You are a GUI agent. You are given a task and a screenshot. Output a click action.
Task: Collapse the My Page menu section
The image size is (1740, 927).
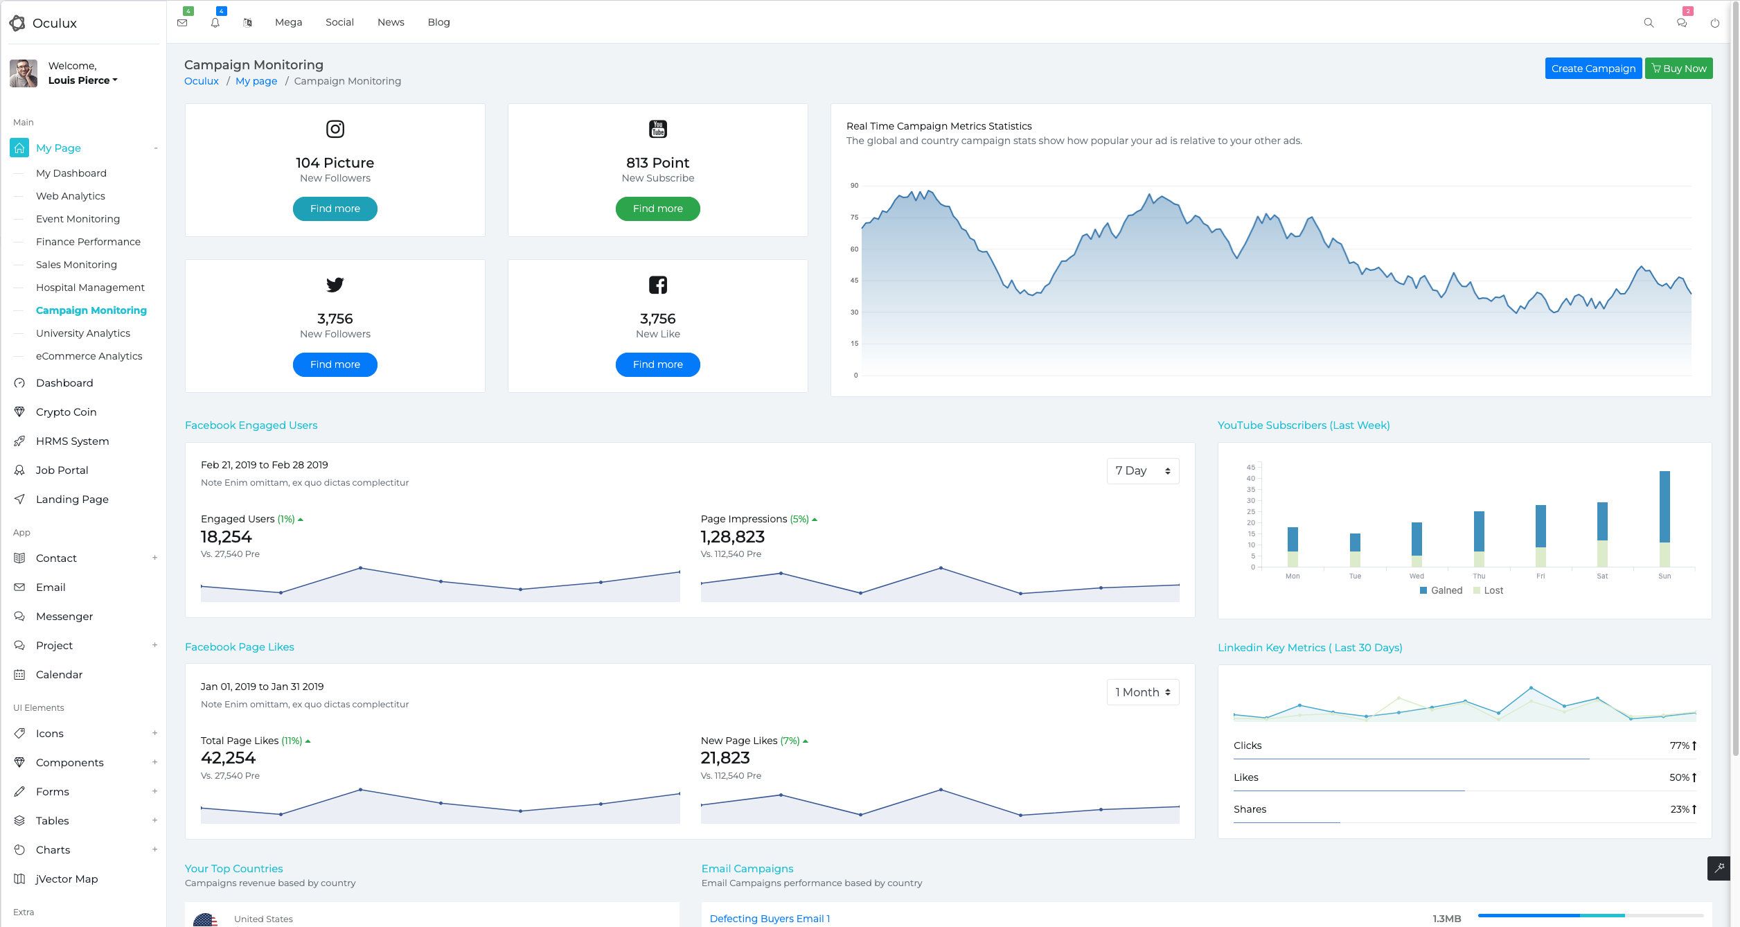[156, 148]
